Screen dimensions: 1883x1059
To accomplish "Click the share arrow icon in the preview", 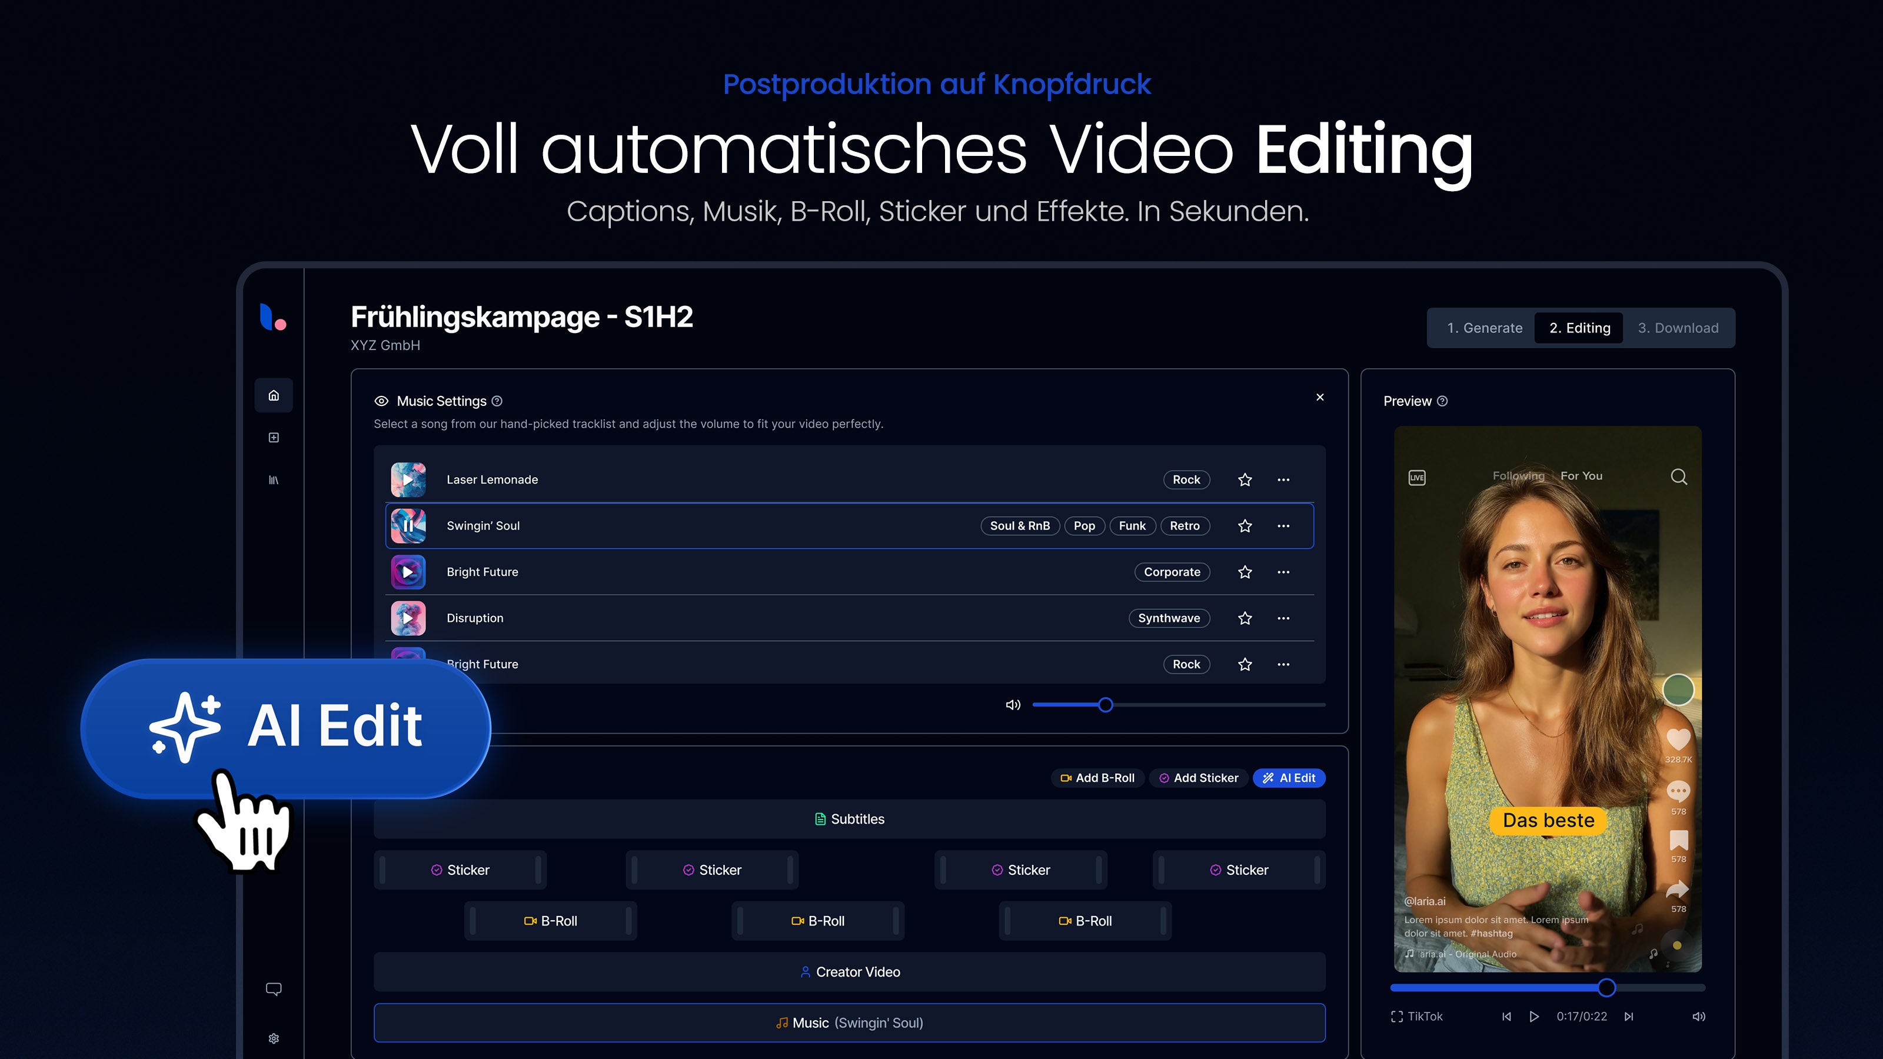I will 1678,888.
